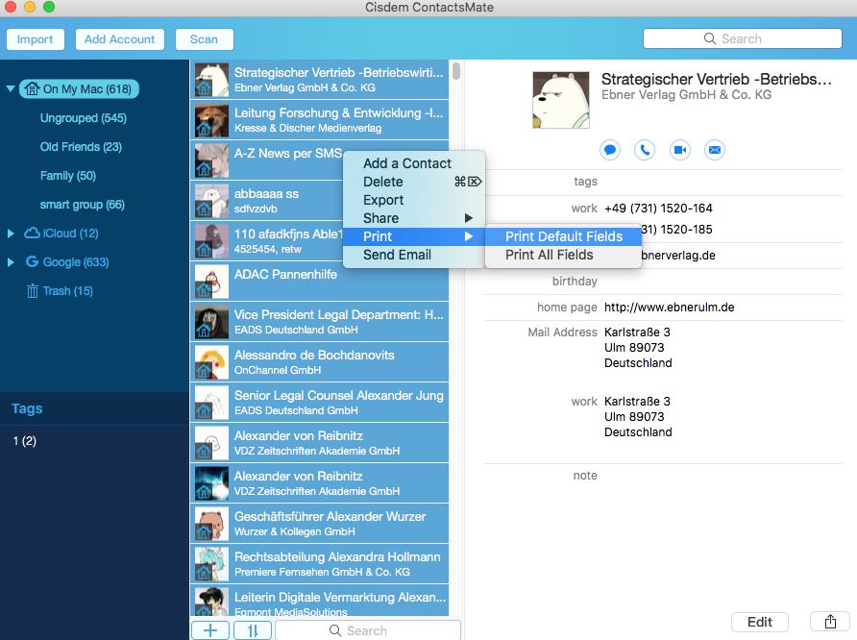Select the Old Friends (23) group
857x640 pixels.
pos(81,147)
